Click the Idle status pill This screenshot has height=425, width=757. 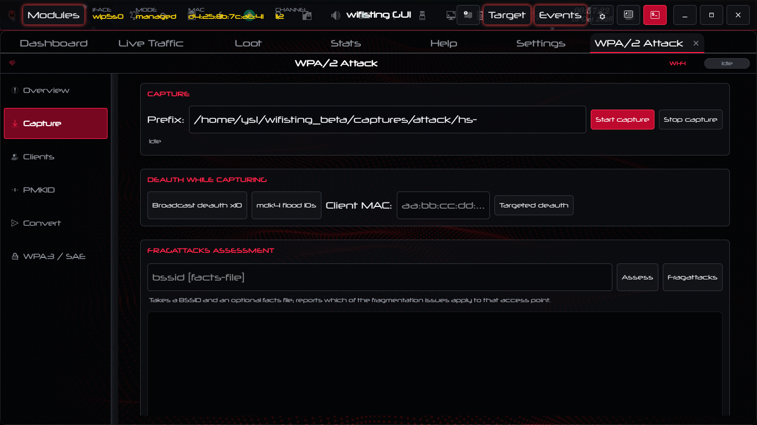click(727, 64)
